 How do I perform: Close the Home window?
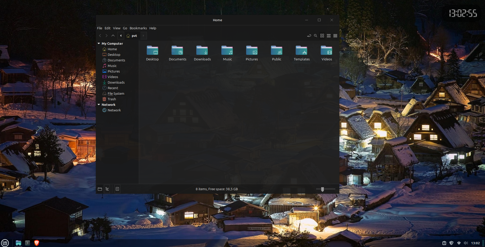(332, 20)
